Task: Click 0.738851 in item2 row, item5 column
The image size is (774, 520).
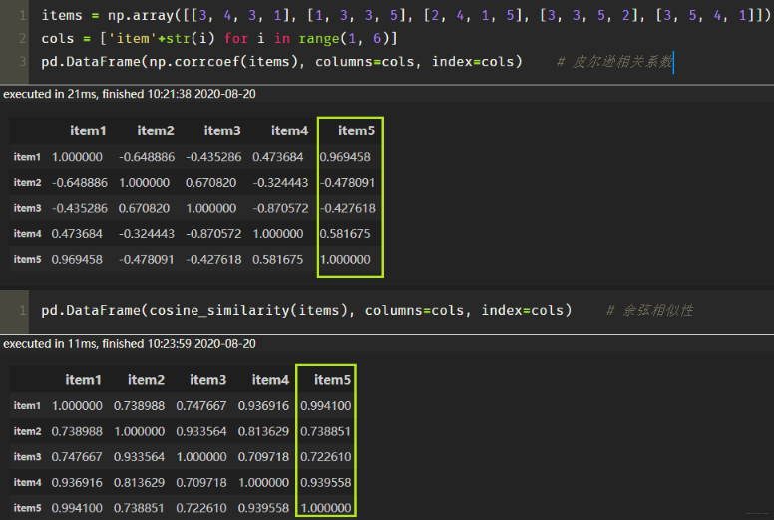Action: click(326, 431)
